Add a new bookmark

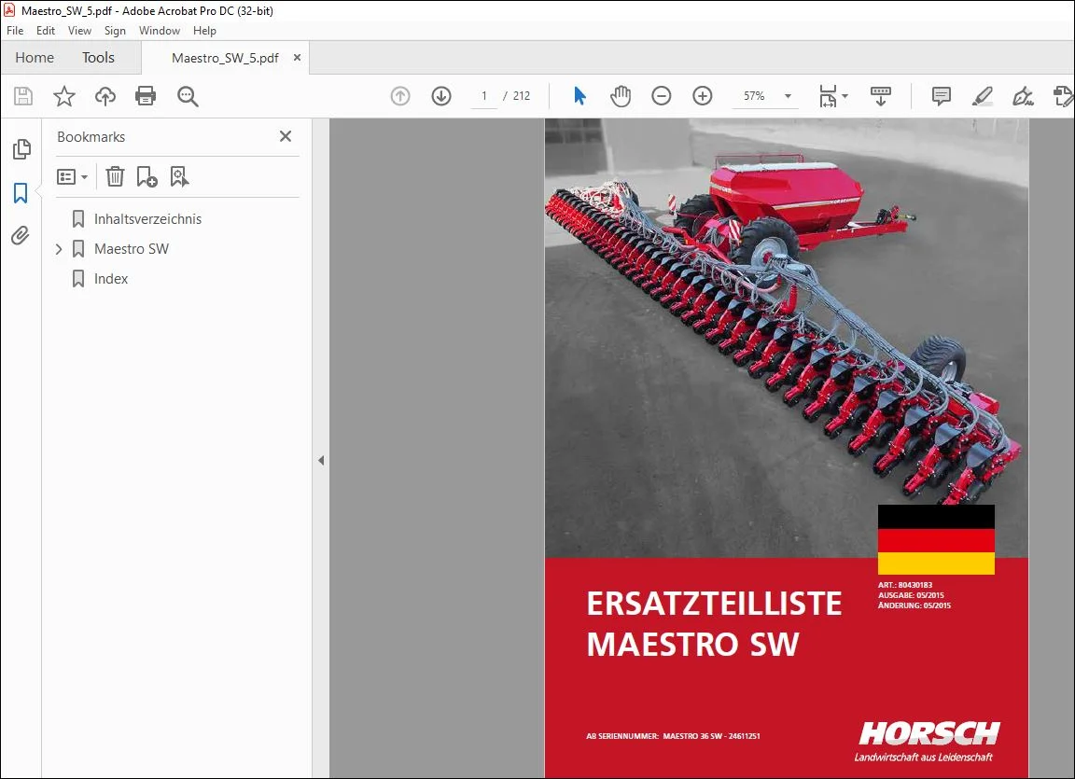147,176
